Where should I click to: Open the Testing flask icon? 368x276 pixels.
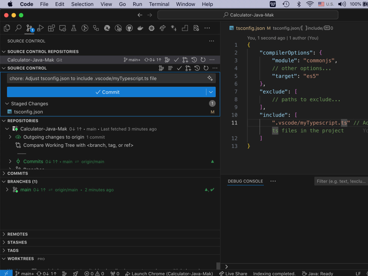(x=74, y=28)
